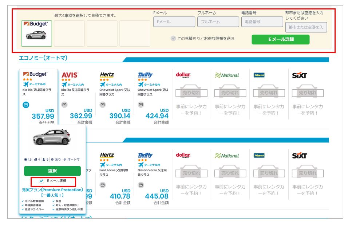Click the transmission icon labeled オートマ
This screenshot has width=352, height=227.
65,160
